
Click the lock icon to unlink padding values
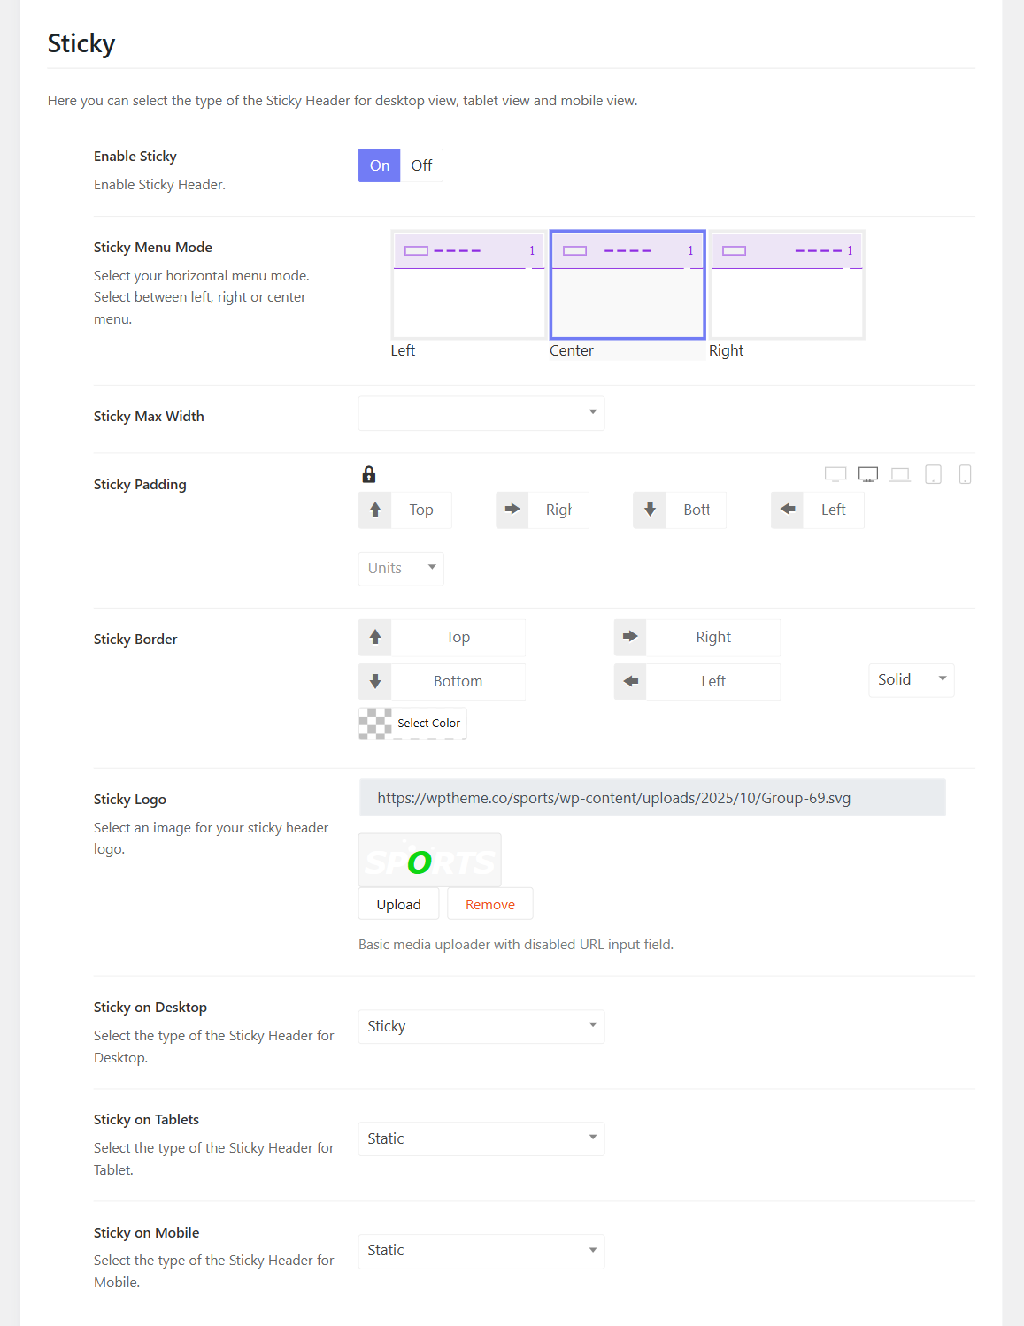tap(369, 474)
